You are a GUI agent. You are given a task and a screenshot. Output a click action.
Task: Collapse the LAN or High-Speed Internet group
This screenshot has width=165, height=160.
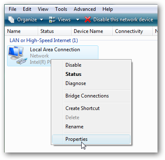tap(44, 40)
